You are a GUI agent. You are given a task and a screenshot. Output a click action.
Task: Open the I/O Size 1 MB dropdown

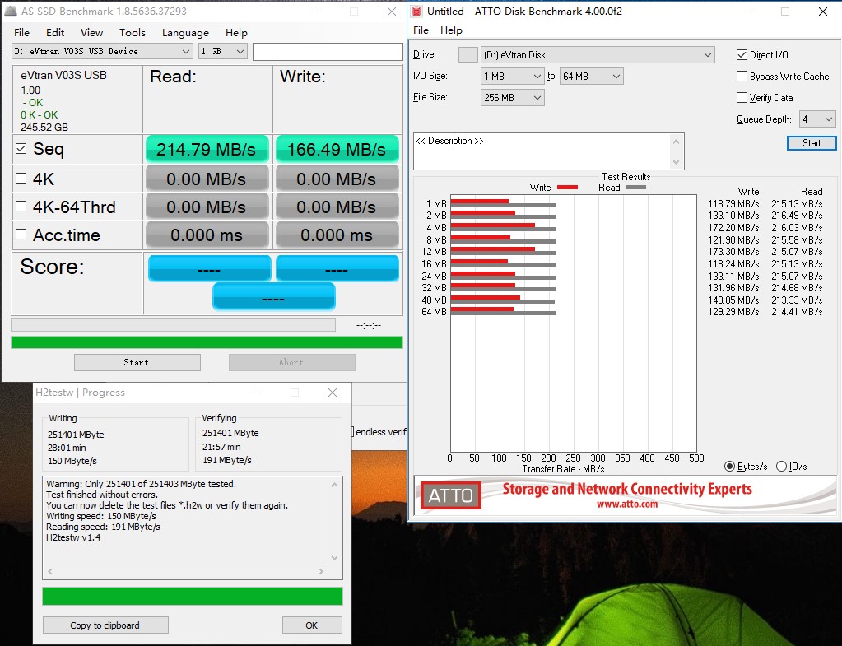pos(512,77)
